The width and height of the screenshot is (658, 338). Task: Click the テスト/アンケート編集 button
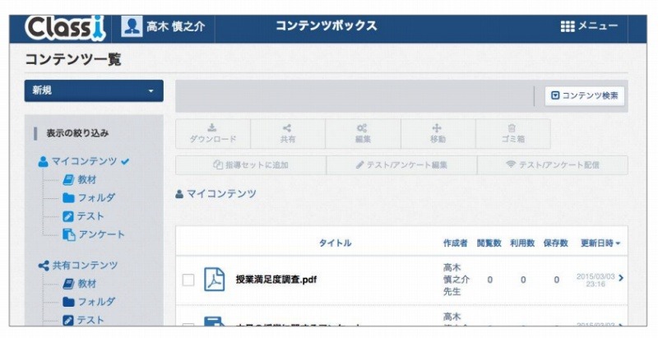click(x=401, y=164)
